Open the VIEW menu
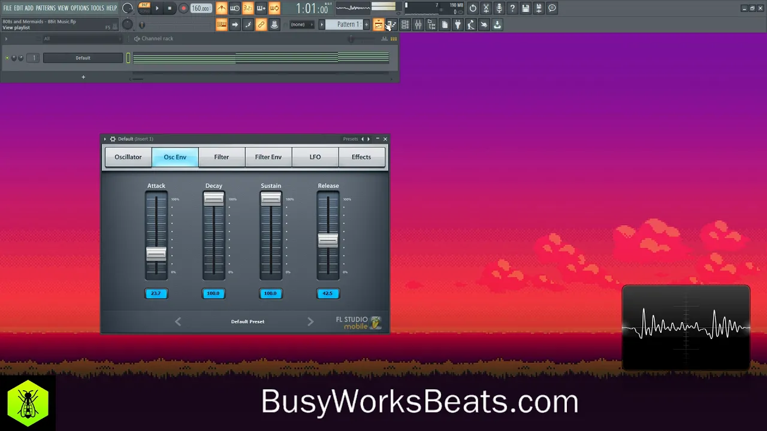This screenshot has width=767, height=431. pos(63,8)
